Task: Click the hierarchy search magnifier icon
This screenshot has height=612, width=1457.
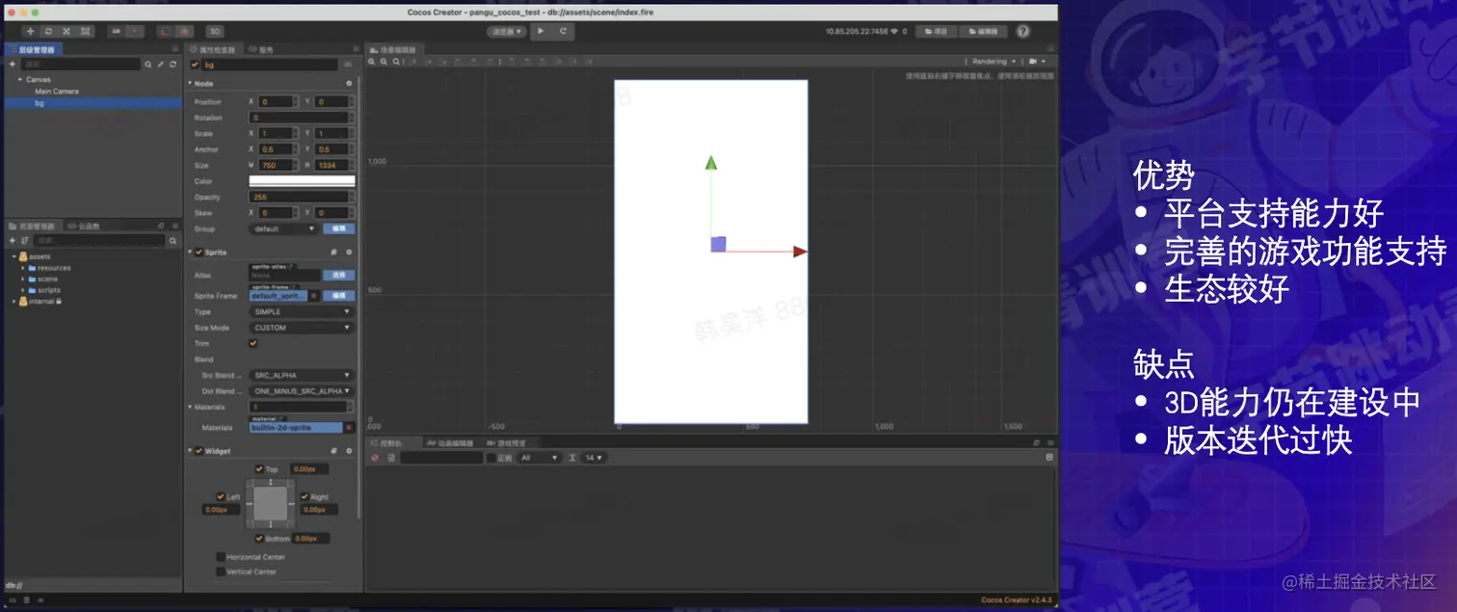Action: click(148, 65)
